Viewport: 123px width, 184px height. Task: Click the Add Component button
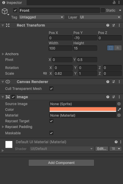(61, 163)
